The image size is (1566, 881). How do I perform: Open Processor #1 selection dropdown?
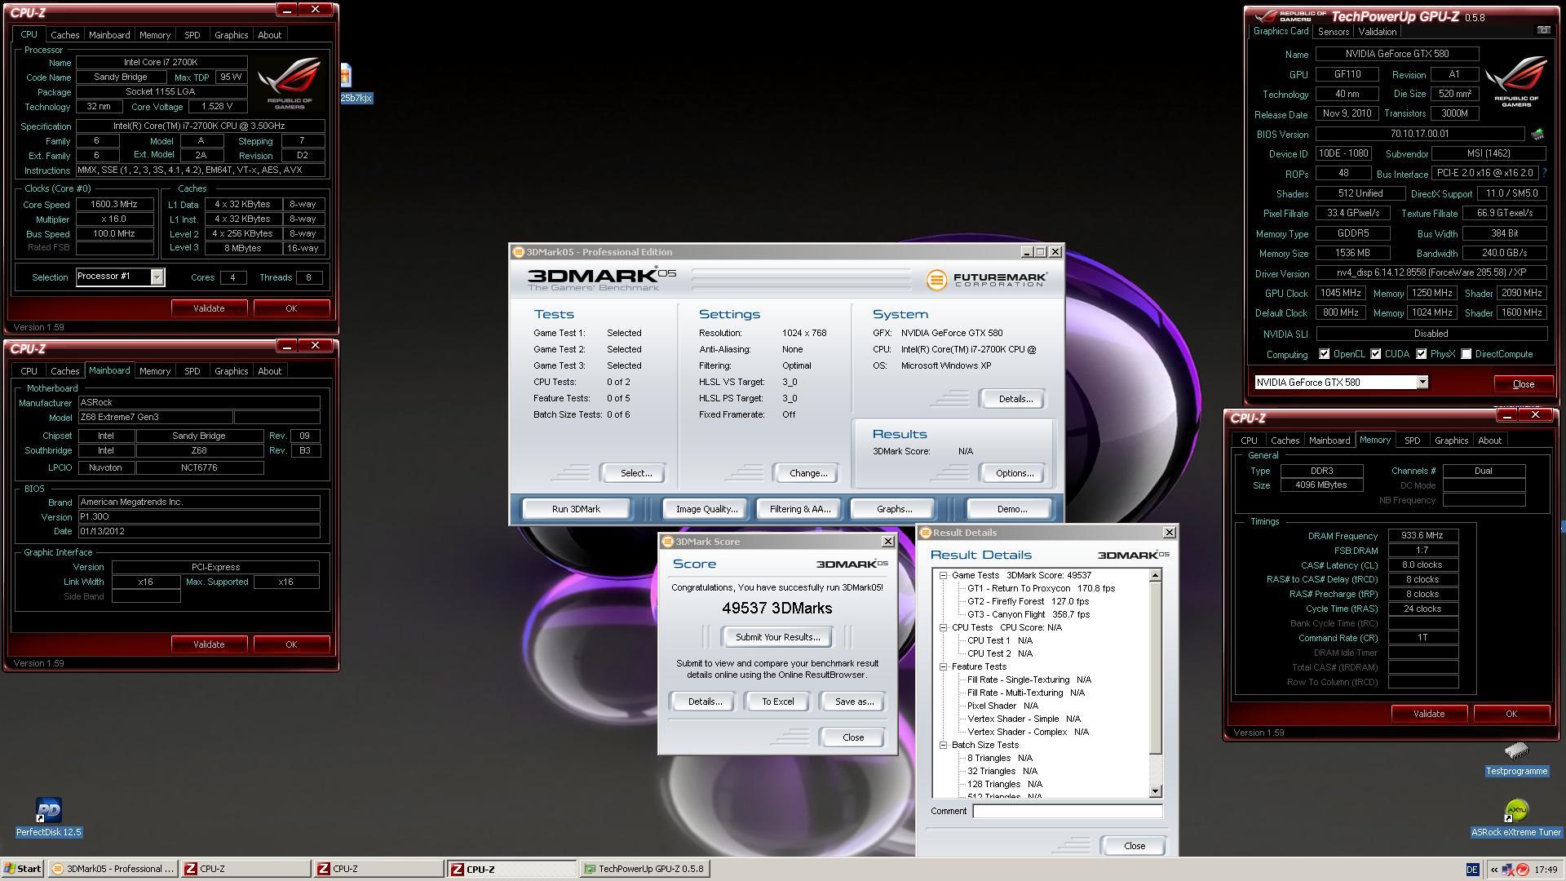pos(157,277)
